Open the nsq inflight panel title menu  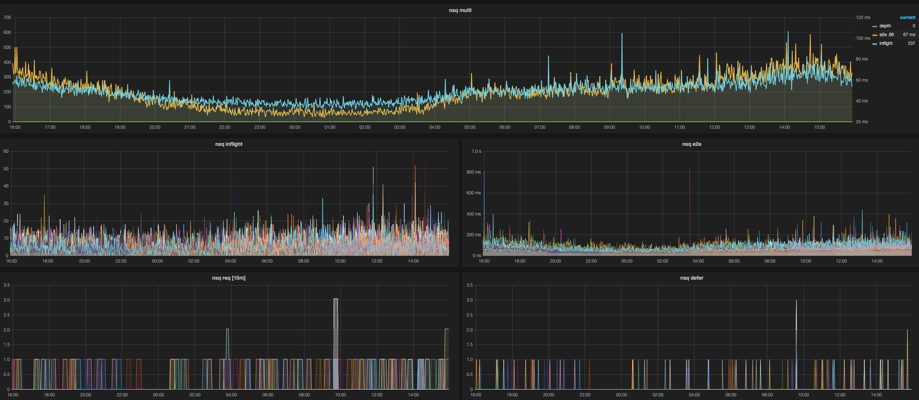[x=229, y=144]
